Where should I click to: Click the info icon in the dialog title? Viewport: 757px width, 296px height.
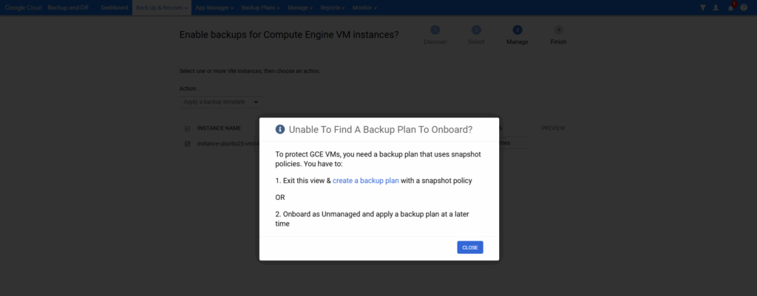coord(280,129)
